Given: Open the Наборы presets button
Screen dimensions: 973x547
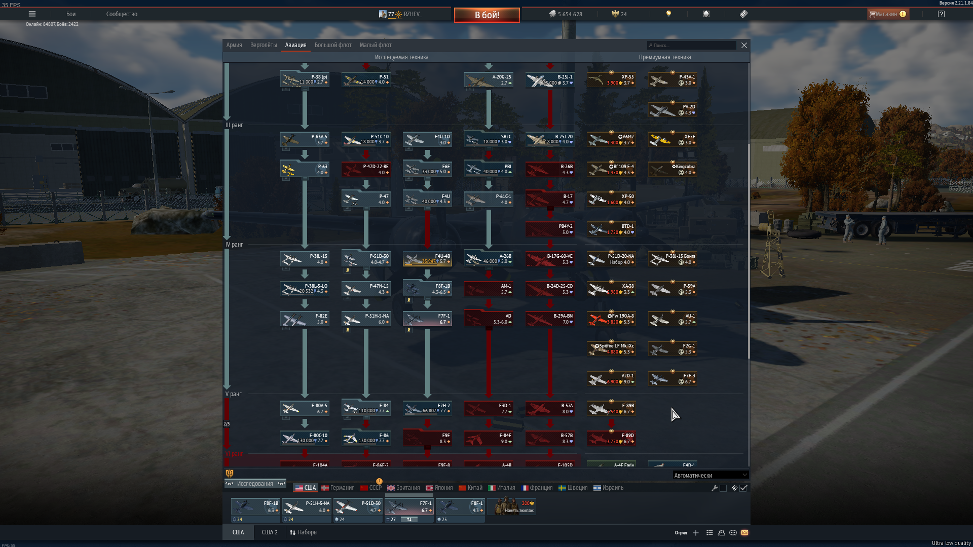Looking at the screenshot, I should pos(304,532).
